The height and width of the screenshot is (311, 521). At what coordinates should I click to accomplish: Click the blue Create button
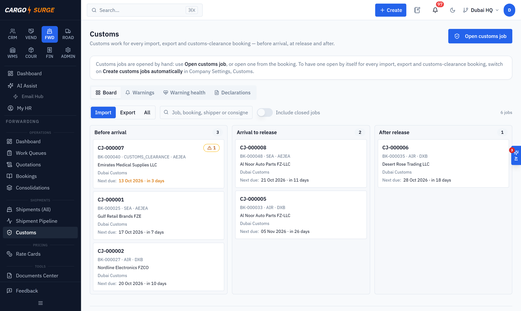pos(390,10)
